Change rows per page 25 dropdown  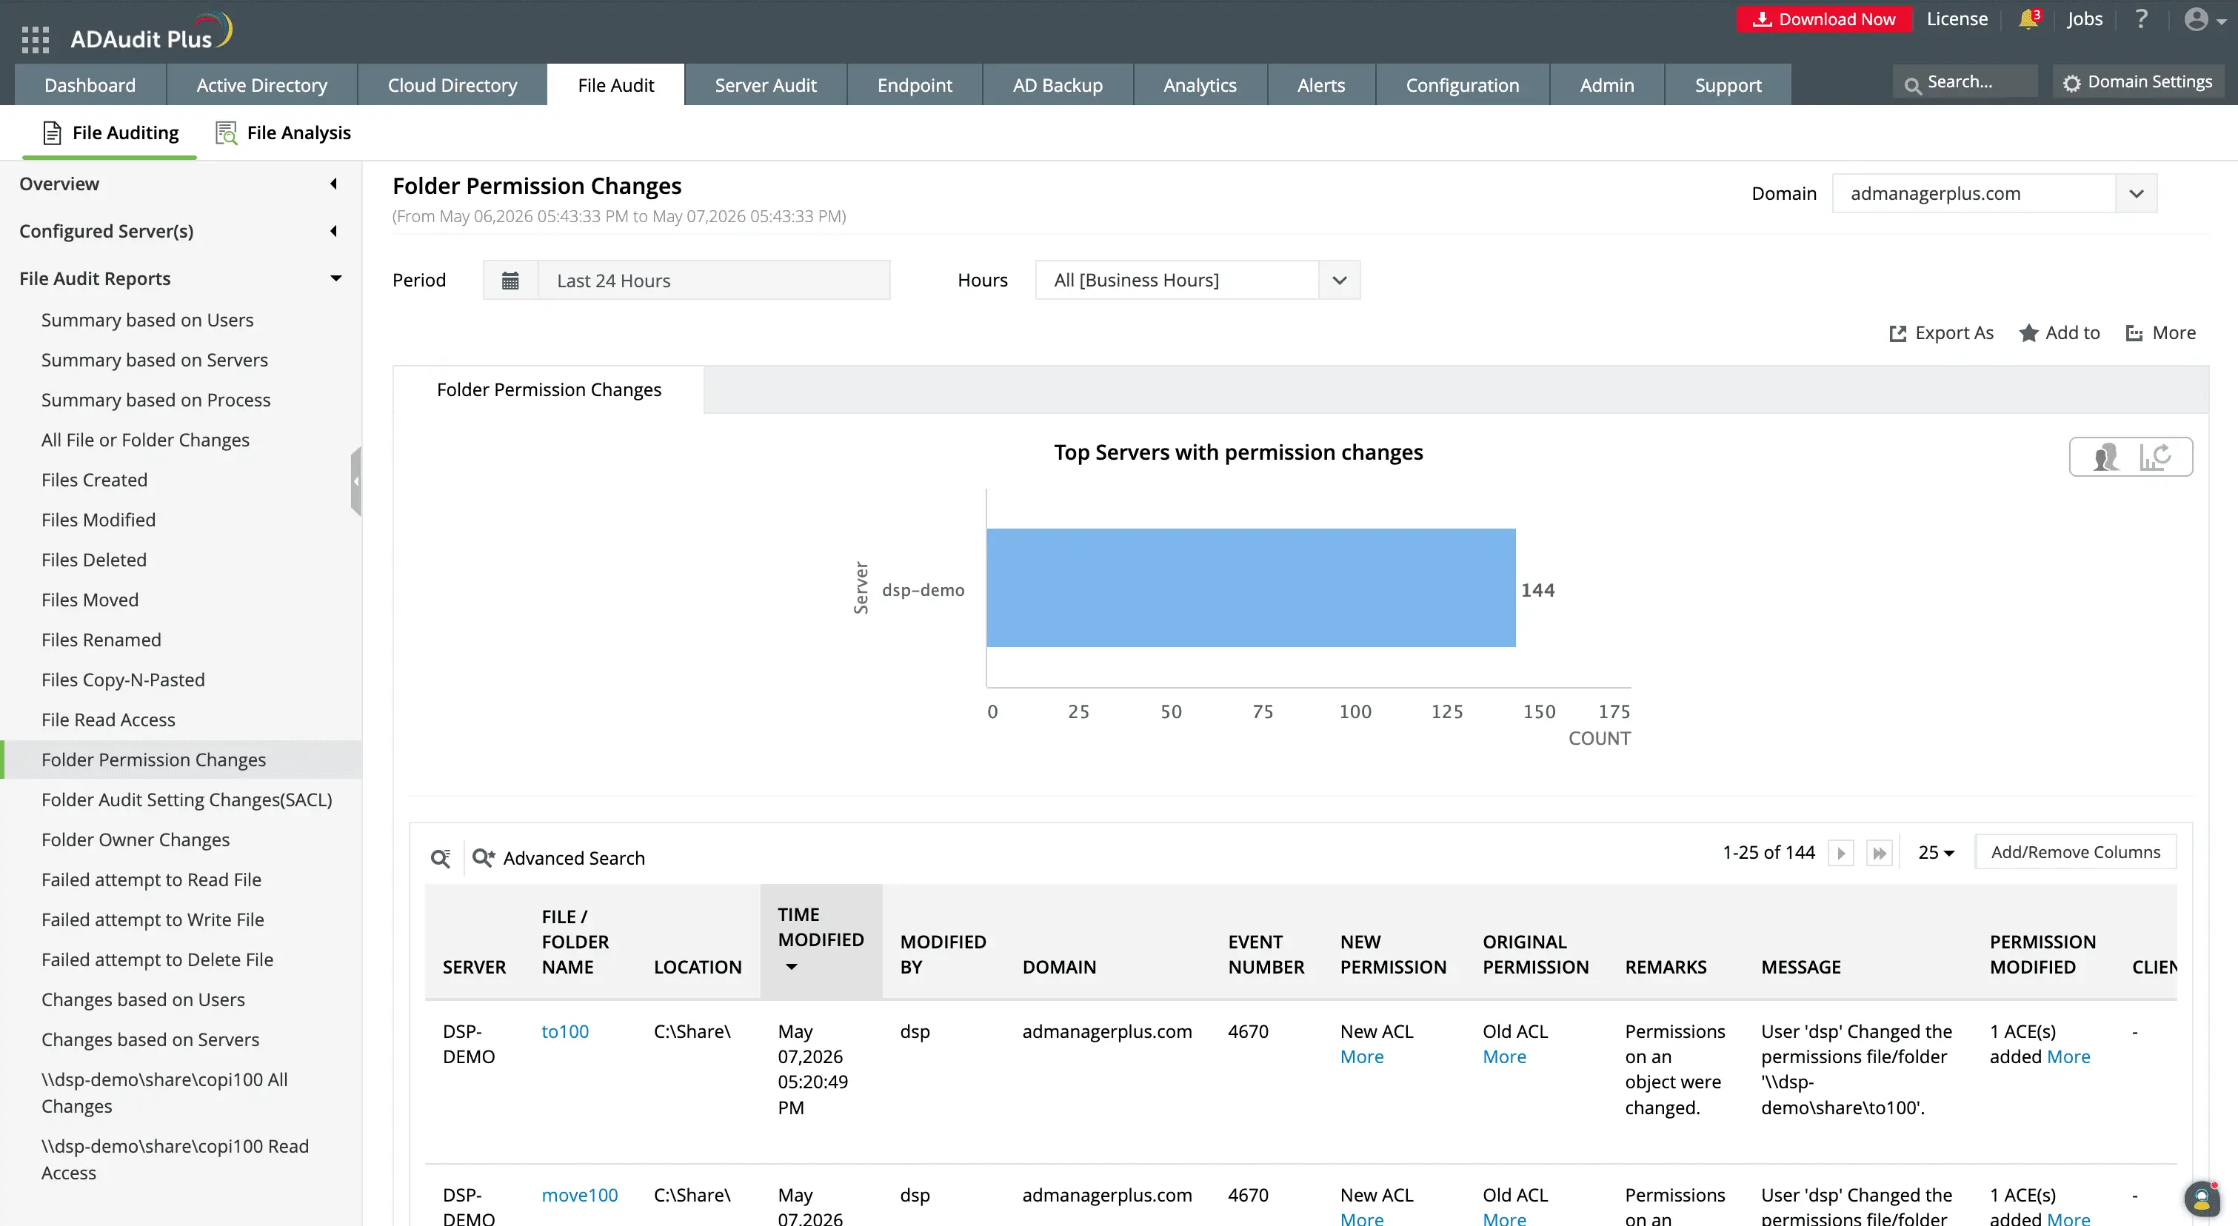[1936, 853]
